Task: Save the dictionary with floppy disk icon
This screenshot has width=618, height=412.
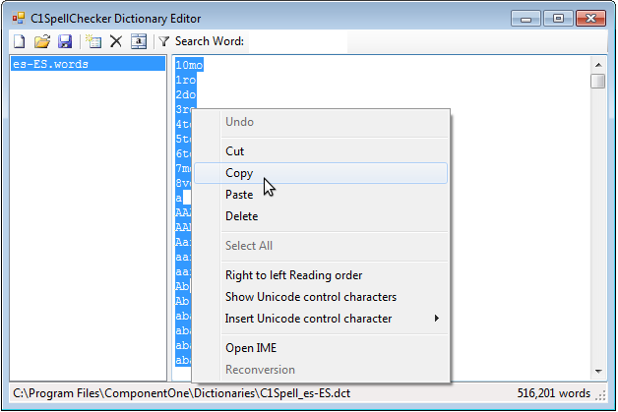Action: 65,41
